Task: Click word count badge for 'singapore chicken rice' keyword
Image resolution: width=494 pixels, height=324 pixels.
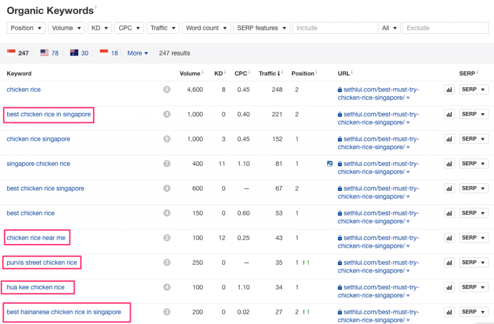Action: click(166, 164)
